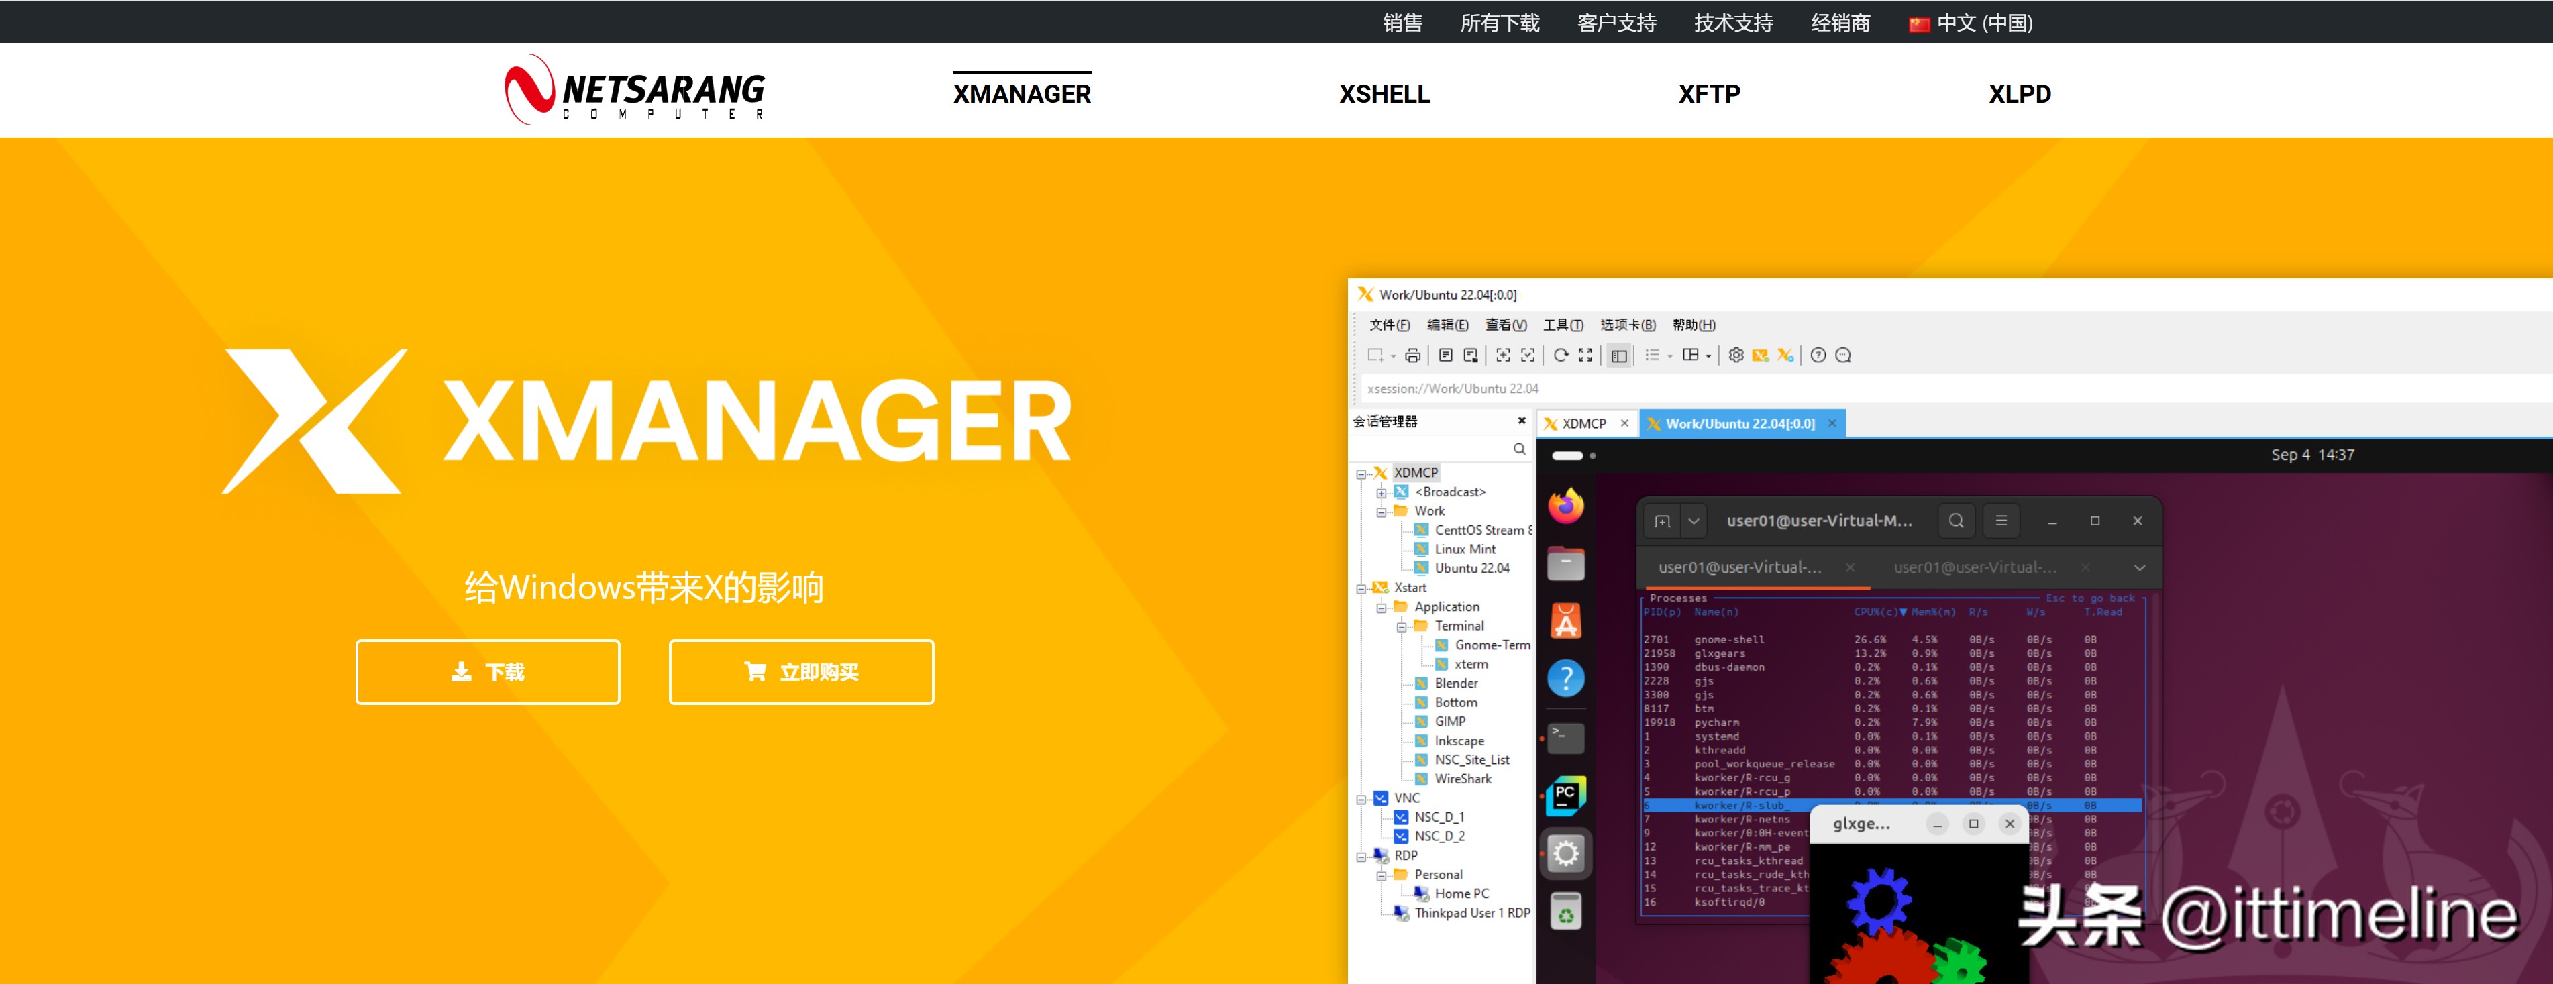Viewport: 2553px width, 984px height.
Task: Click the refresh icon in toolbar
Action: 1560,355
